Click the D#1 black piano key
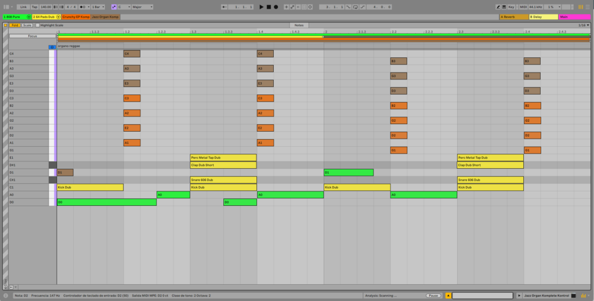594x301 pixels. coord(53,165)
